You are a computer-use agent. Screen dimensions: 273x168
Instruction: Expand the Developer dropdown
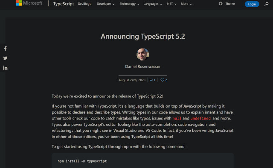pyautogui.click(x=106, y=4)
